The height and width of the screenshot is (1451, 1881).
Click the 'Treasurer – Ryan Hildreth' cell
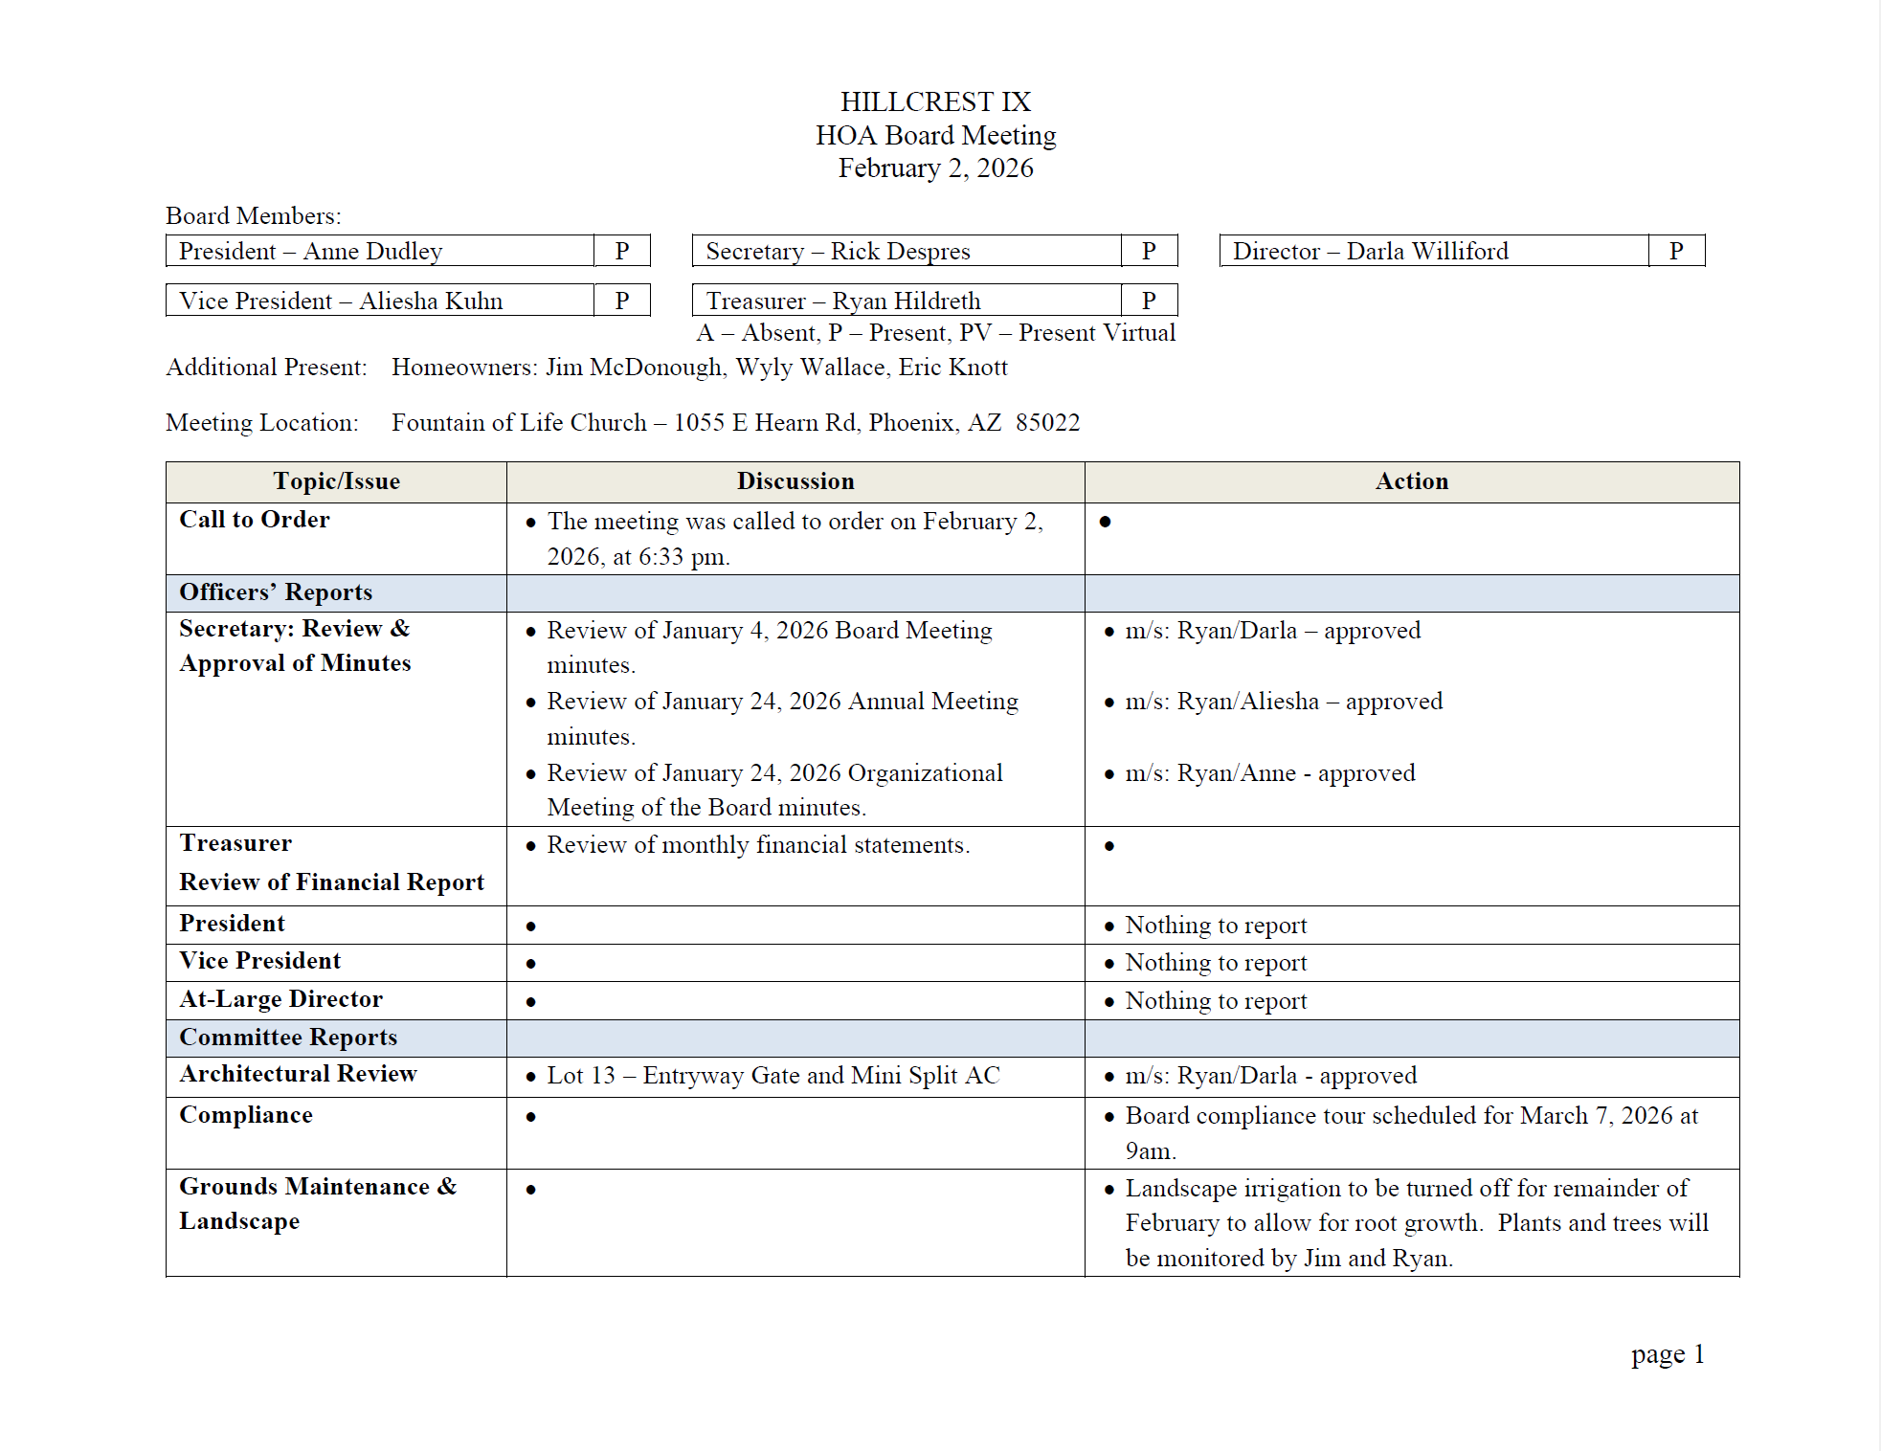[906, 301]
